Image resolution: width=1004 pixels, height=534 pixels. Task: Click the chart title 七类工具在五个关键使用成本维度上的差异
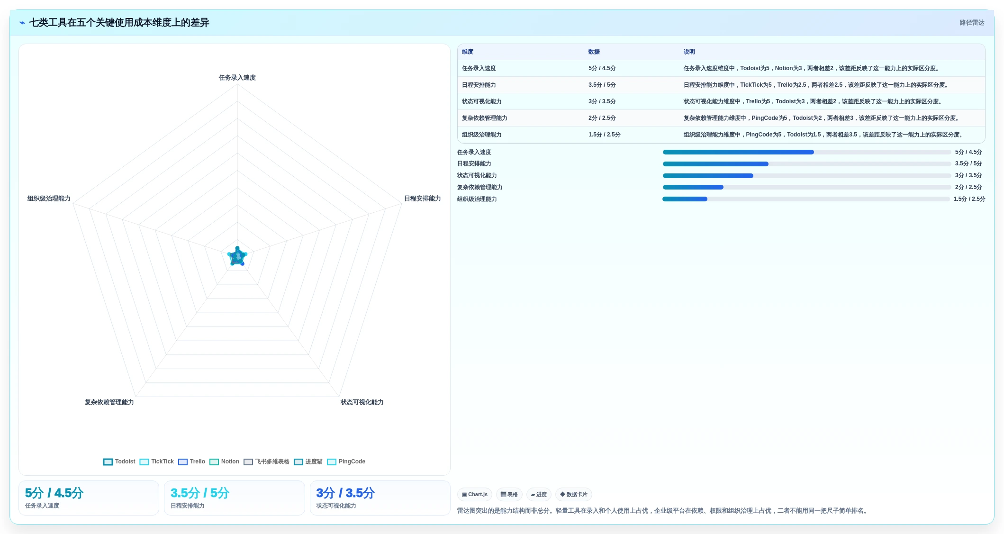[x=119, y=23]
